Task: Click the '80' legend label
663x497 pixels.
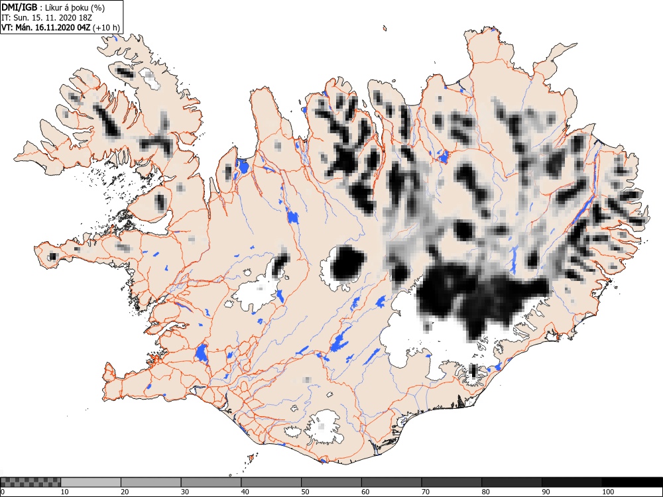Action: point(485,492)
